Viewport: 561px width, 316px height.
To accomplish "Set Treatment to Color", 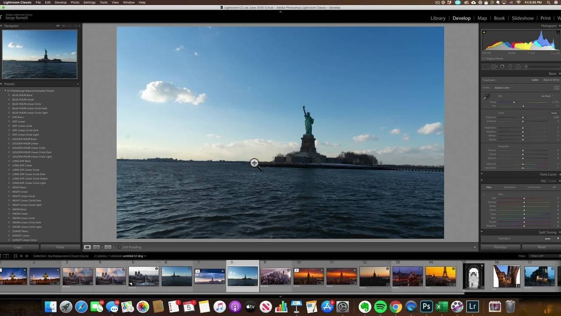I will 535,80.
